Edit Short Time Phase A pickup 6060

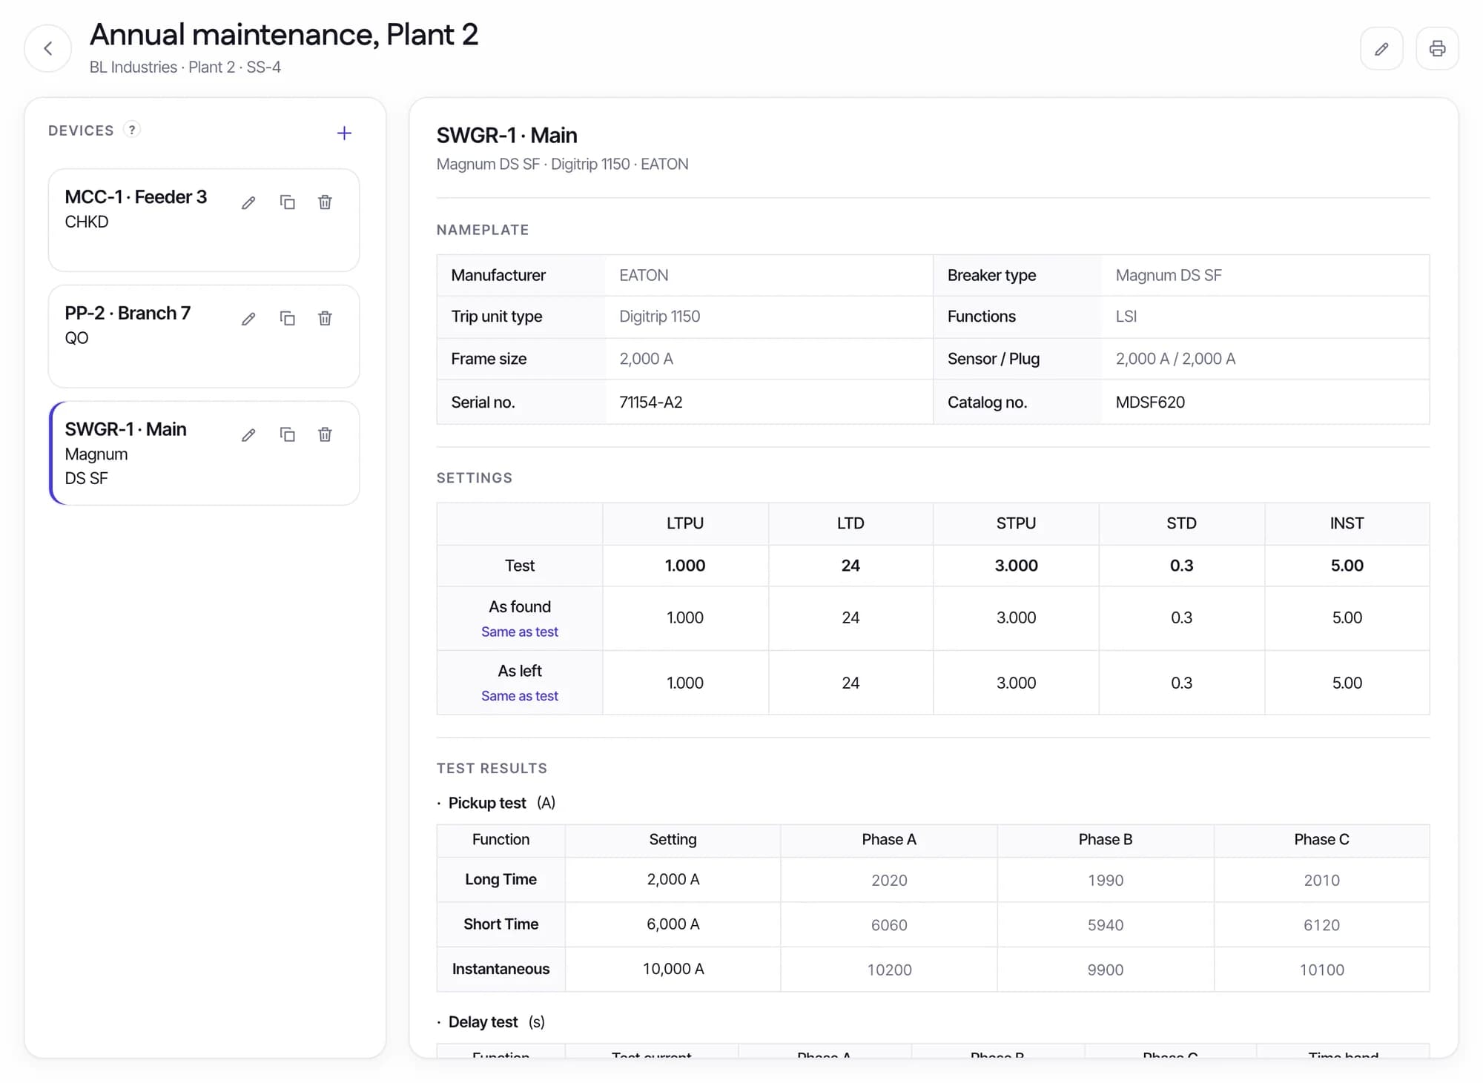pos(889,925)
